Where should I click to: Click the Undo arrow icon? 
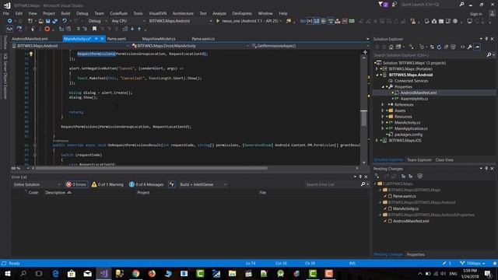65,21
